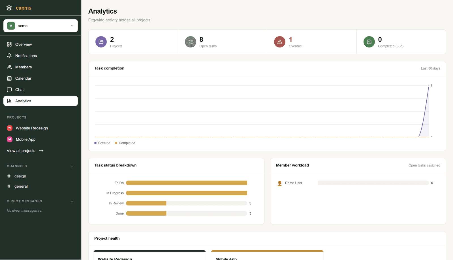Click the To Do status bar
453x260 pixels.
click(x=187, y=183)
